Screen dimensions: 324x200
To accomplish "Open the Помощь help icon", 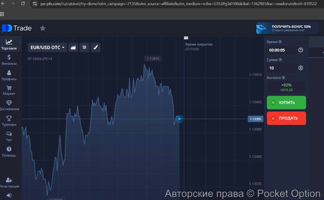I will (9, 152).
